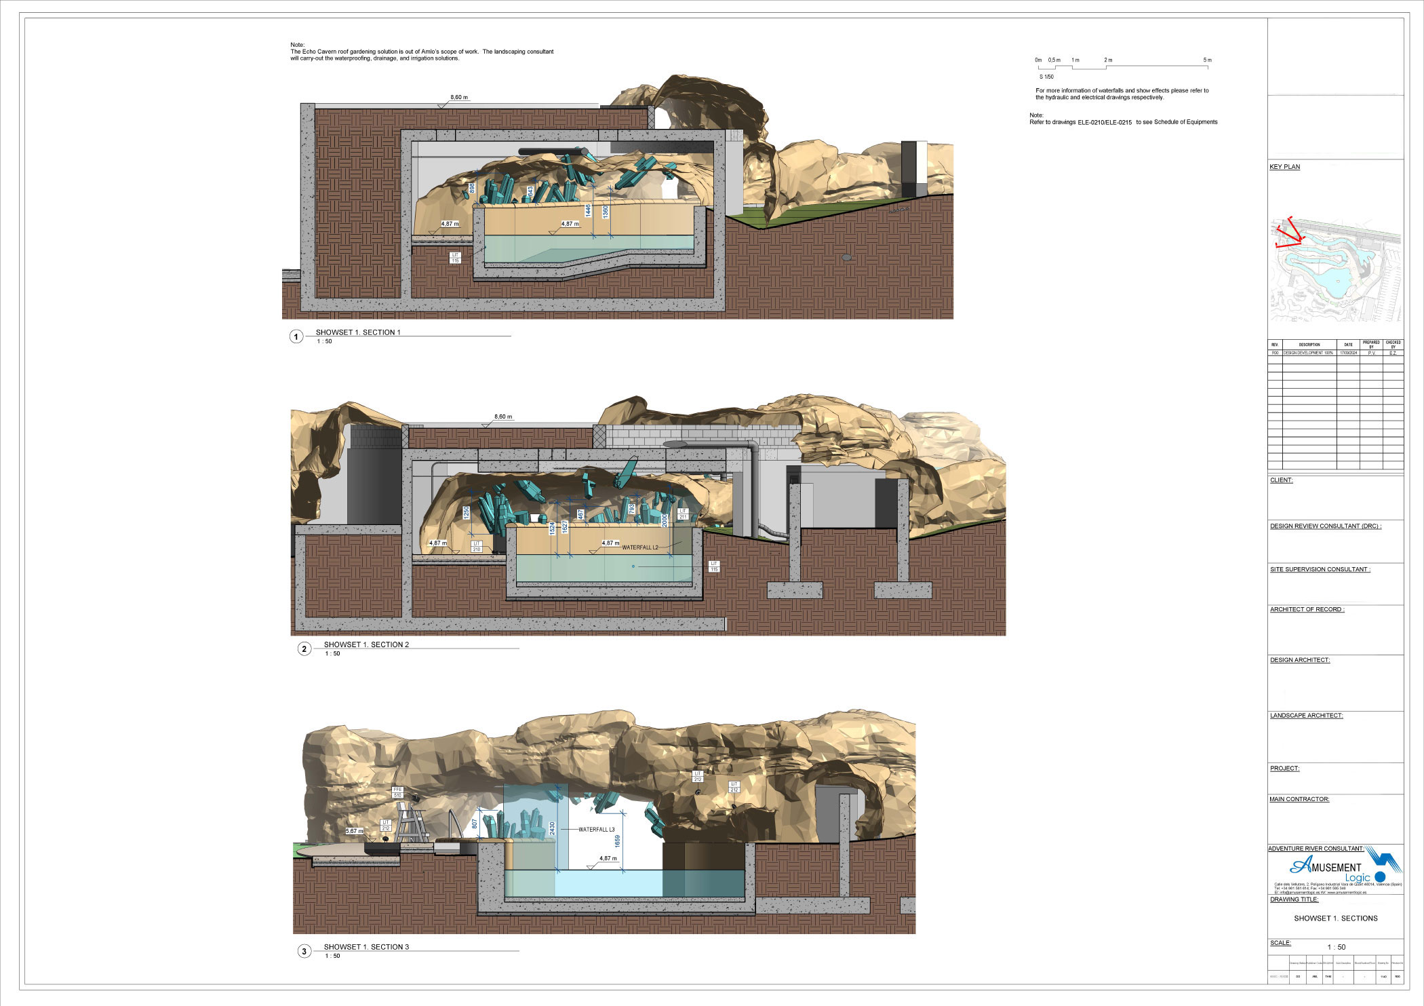Select the LIT 210 tag in Section 2
Image resolution: width=1424 pixels, height=1006 pixels.
[x=477, y=546]
